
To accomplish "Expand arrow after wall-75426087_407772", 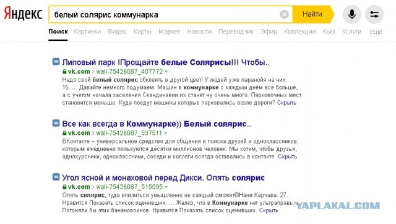I will [x=166, y=72].
